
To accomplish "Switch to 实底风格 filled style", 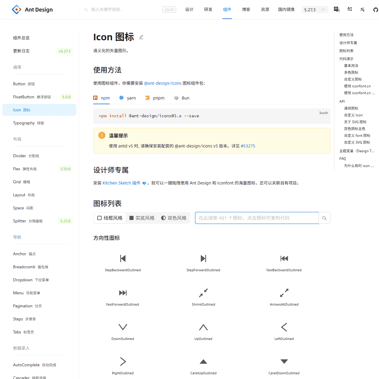I will pyautogui.click(x=142, y=218).
